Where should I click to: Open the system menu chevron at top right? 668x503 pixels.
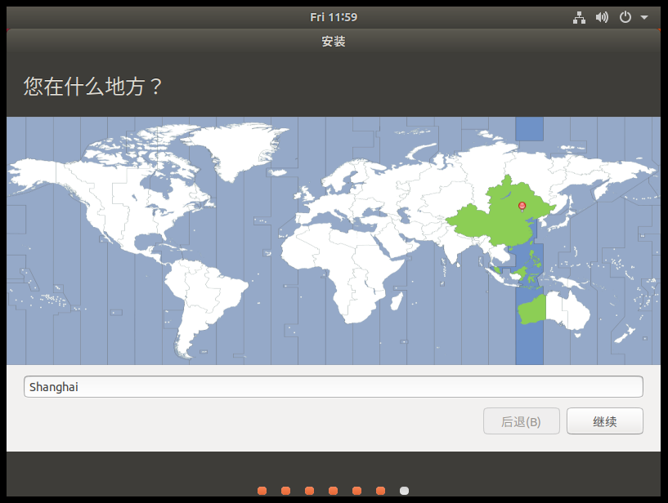643,16
